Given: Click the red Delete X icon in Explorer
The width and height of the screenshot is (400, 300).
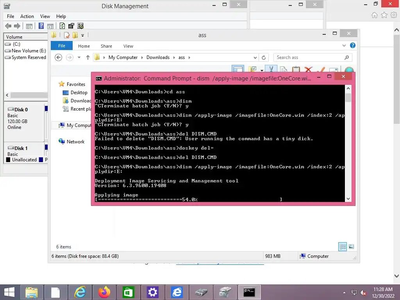Looking at the screenshot, I should coord(309,70).
